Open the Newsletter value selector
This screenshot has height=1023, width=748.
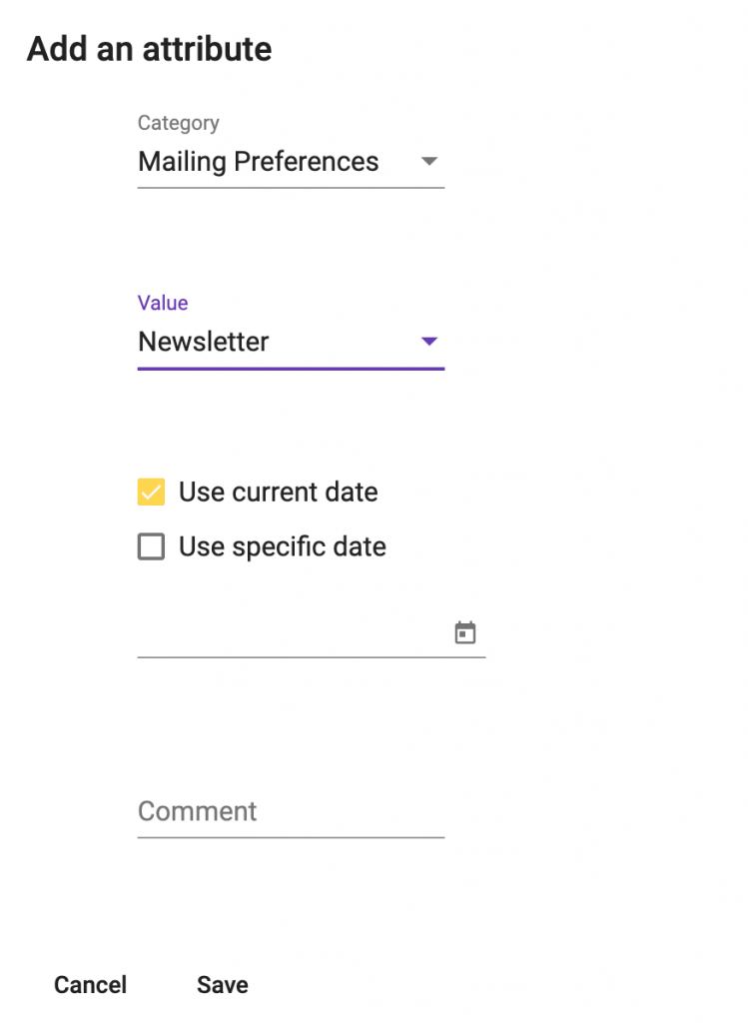(291, 342)
